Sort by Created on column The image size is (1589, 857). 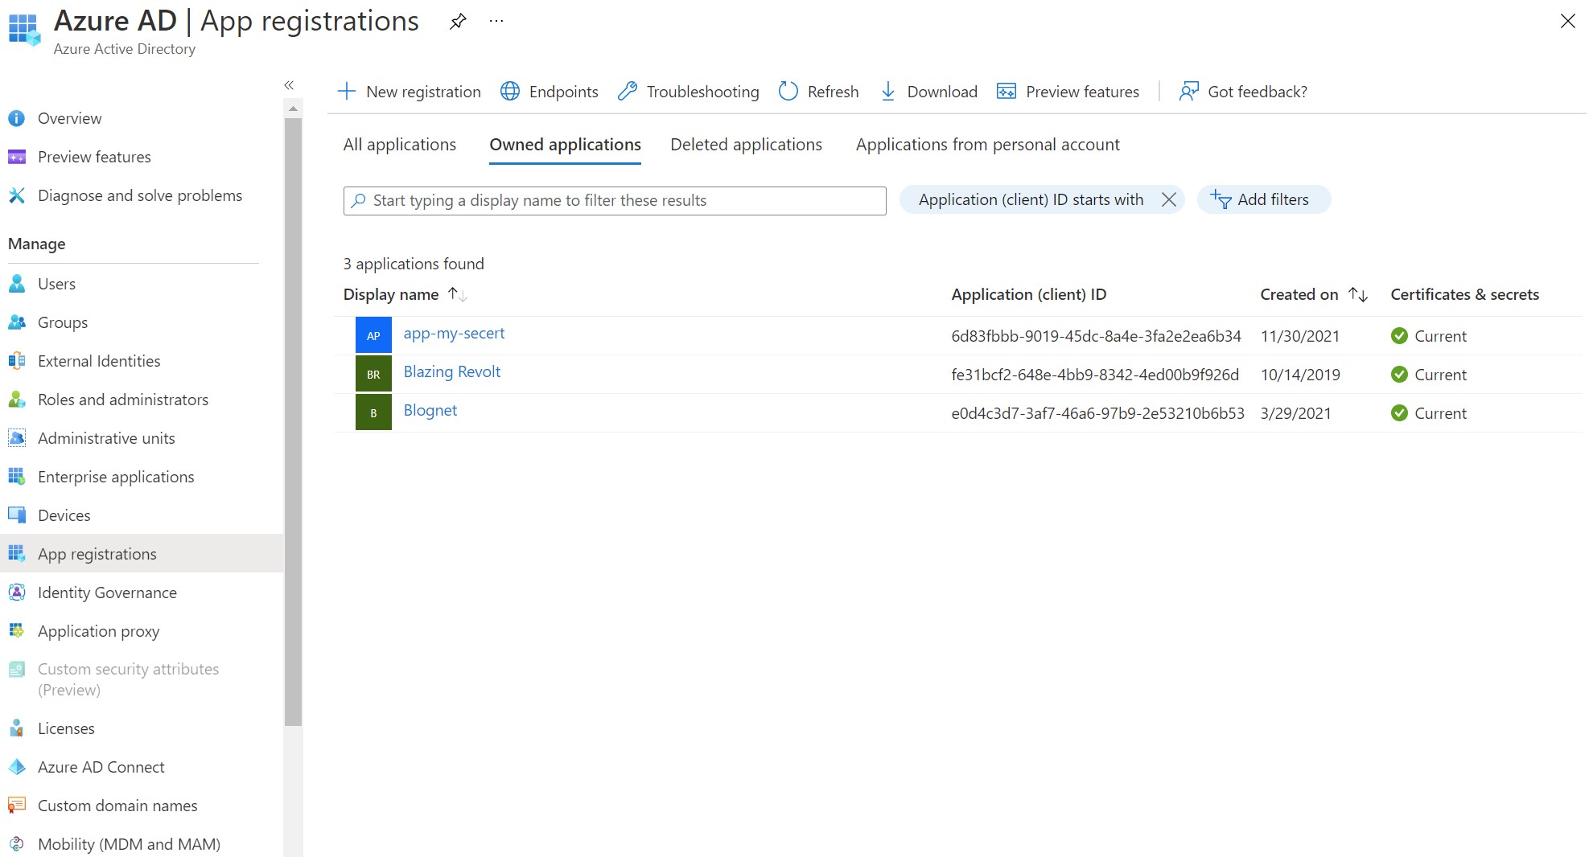pyautogui.click(x=1314, y=294)
